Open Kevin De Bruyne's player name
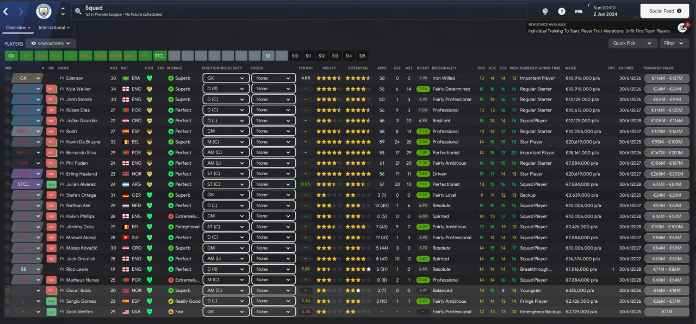This screenshot has width=696, height=324. click(x=83, y=142)
